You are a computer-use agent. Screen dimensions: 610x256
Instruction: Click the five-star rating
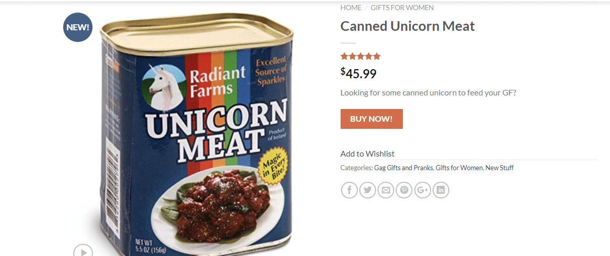pyautogui.click(x=360, y=57)
